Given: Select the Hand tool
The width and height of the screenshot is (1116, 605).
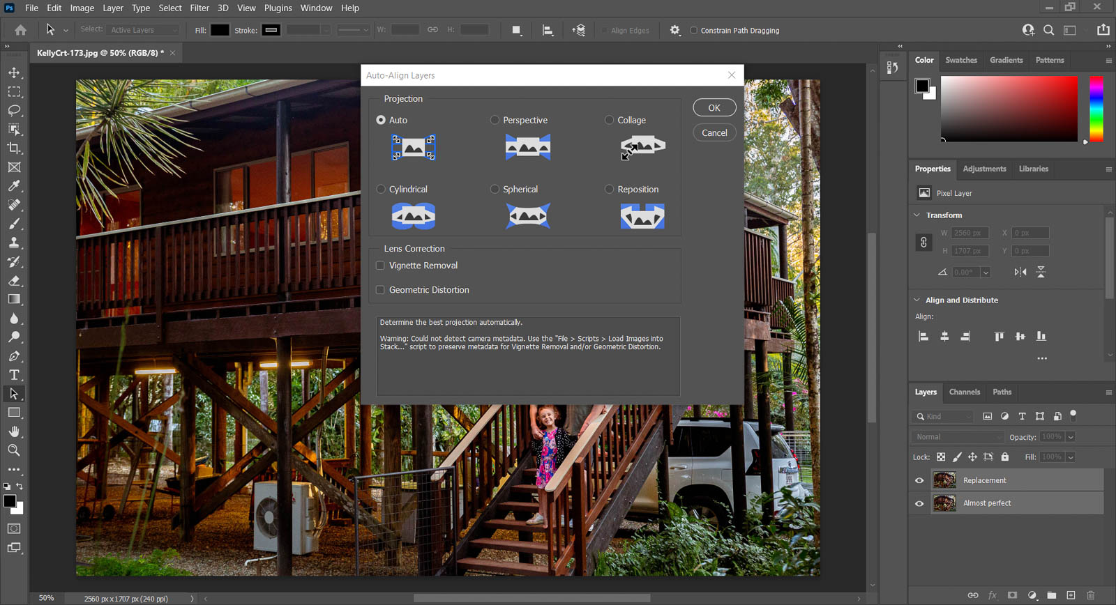Looking at the screenshot, I should click(14, 431).
